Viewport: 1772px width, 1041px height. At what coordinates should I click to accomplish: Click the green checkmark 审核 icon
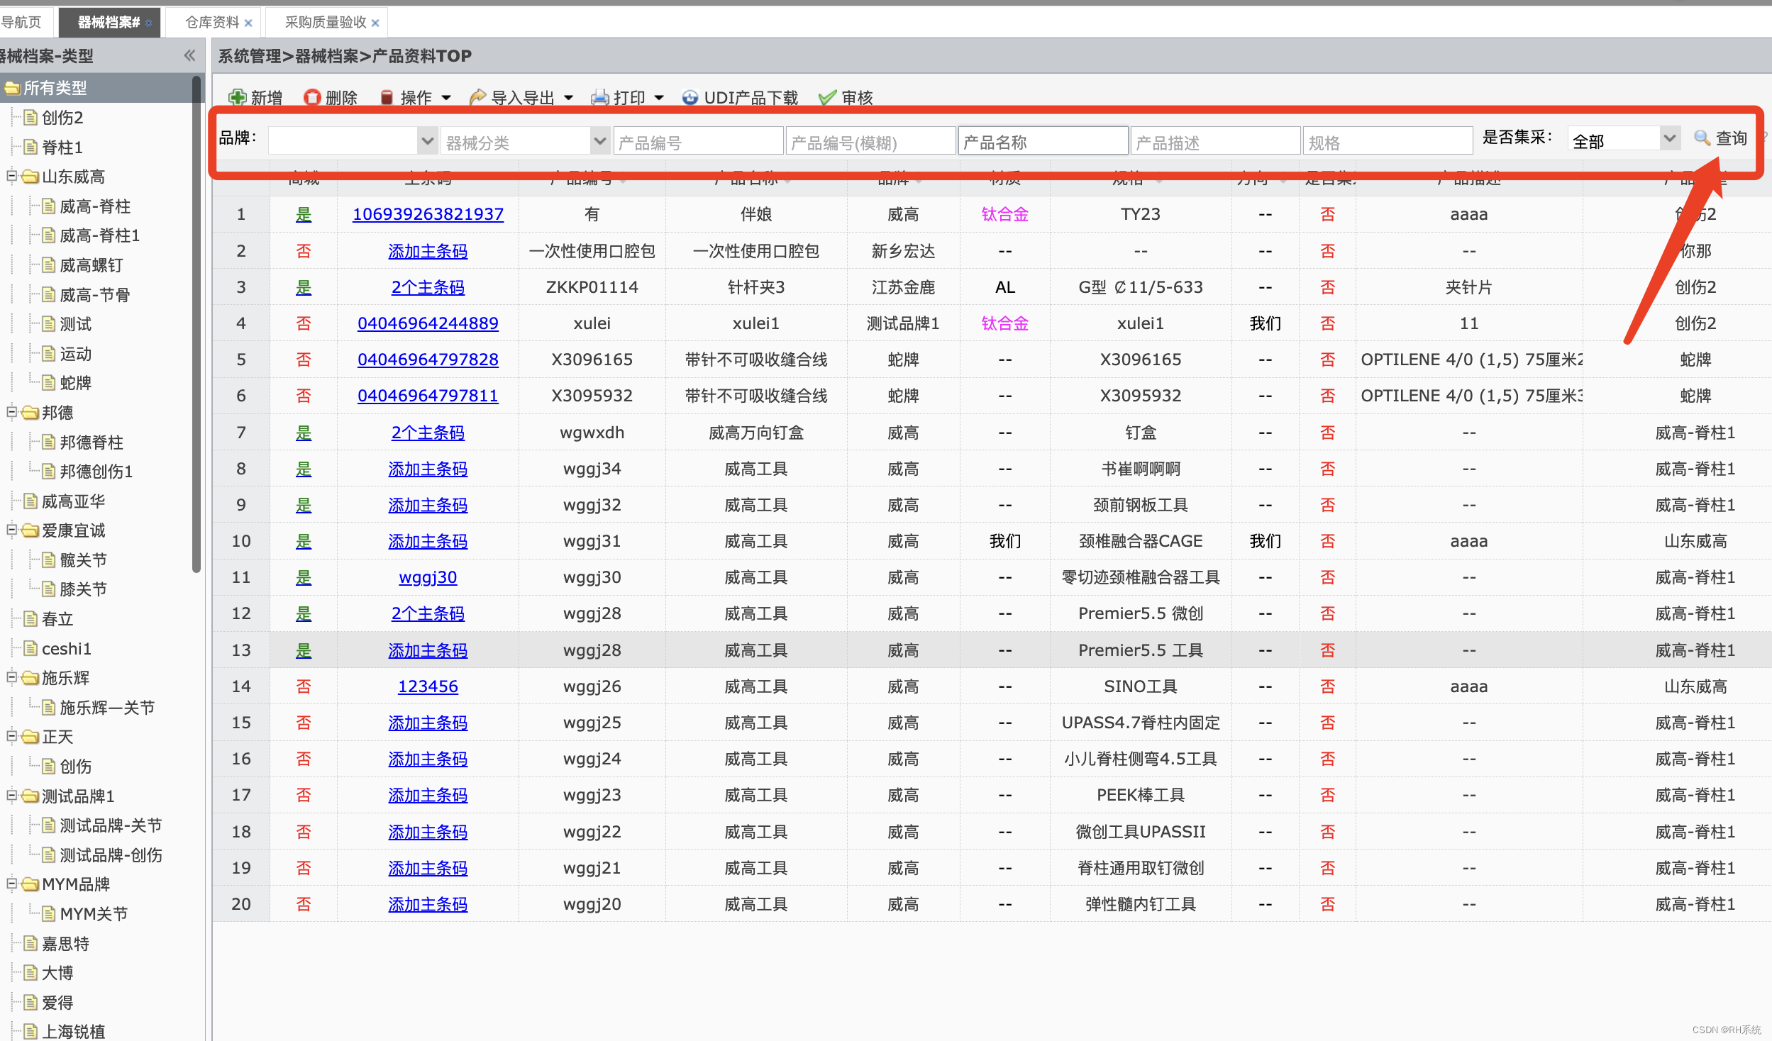coord(826,97)
